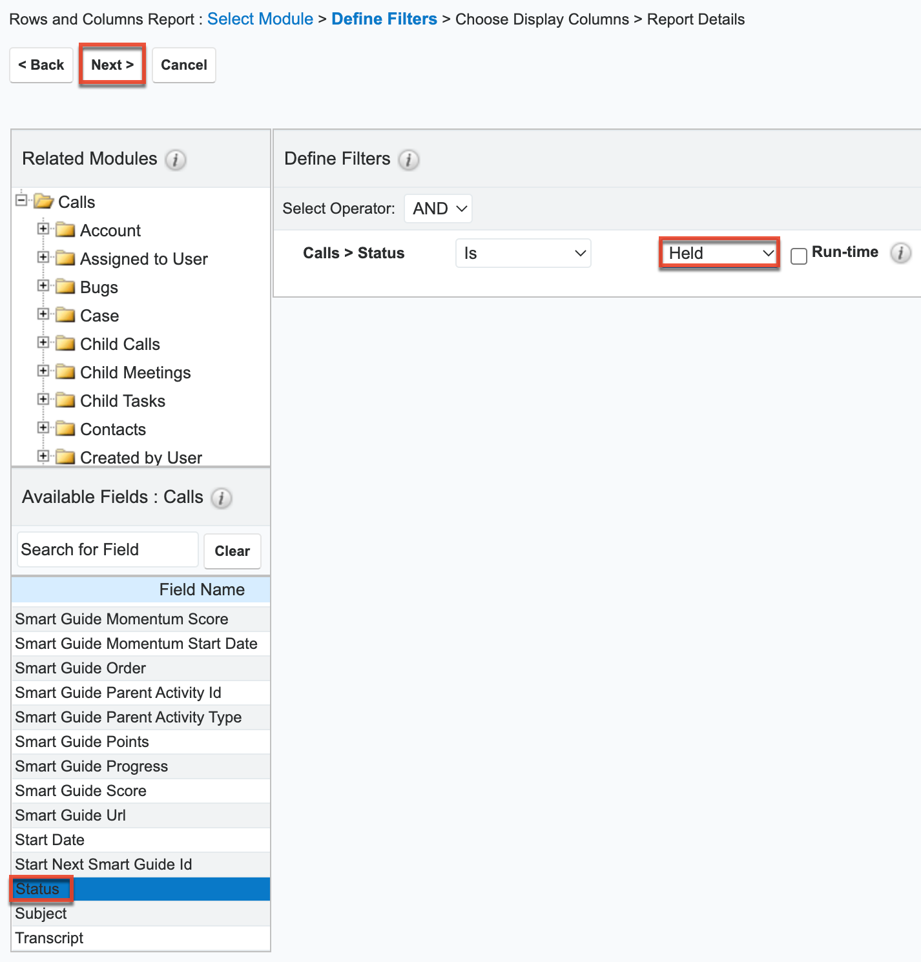Enable the Run-time checkbox
Viewport: 921px width, 962px height.
coord(799,256)
